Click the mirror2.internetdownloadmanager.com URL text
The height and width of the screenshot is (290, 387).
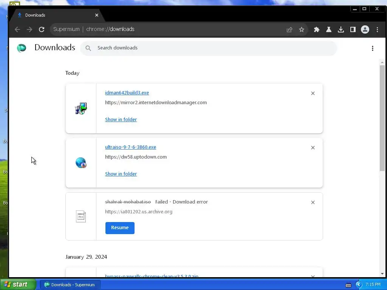click(156, 103)
